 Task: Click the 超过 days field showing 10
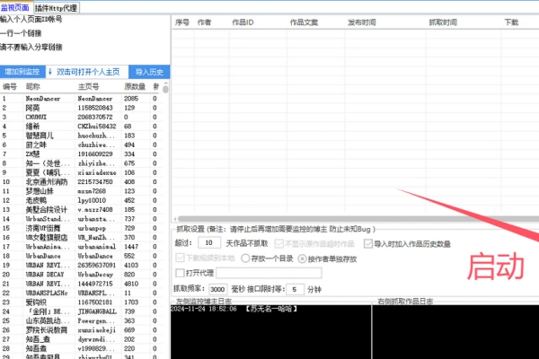pos(208,243)
